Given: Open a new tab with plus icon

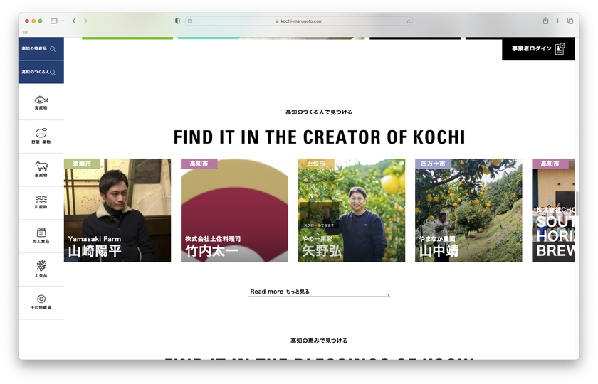Looking at the screenshot, I should (x=557, y=21).
